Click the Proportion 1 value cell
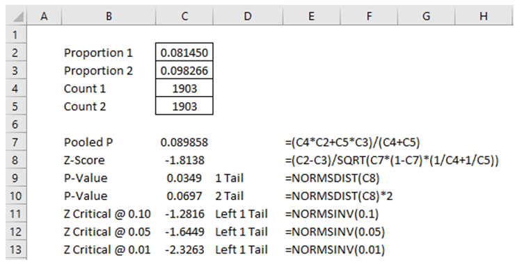This screenshot has height=262, width=515. coord(184,53)
